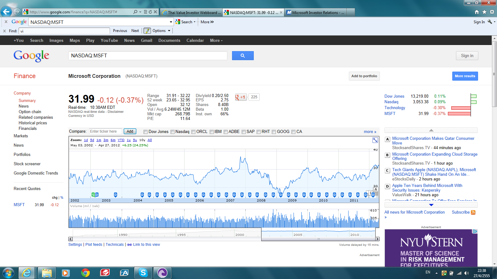Click the browser back arrow button
This screenshot has height=279, width=497.
(x=6, y=12)
